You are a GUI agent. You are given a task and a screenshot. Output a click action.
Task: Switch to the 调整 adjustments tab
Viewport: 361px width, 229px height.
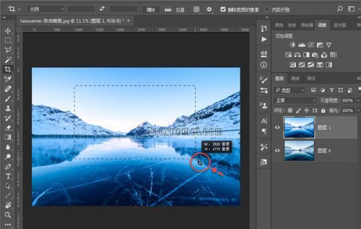(x=322, y=25)
